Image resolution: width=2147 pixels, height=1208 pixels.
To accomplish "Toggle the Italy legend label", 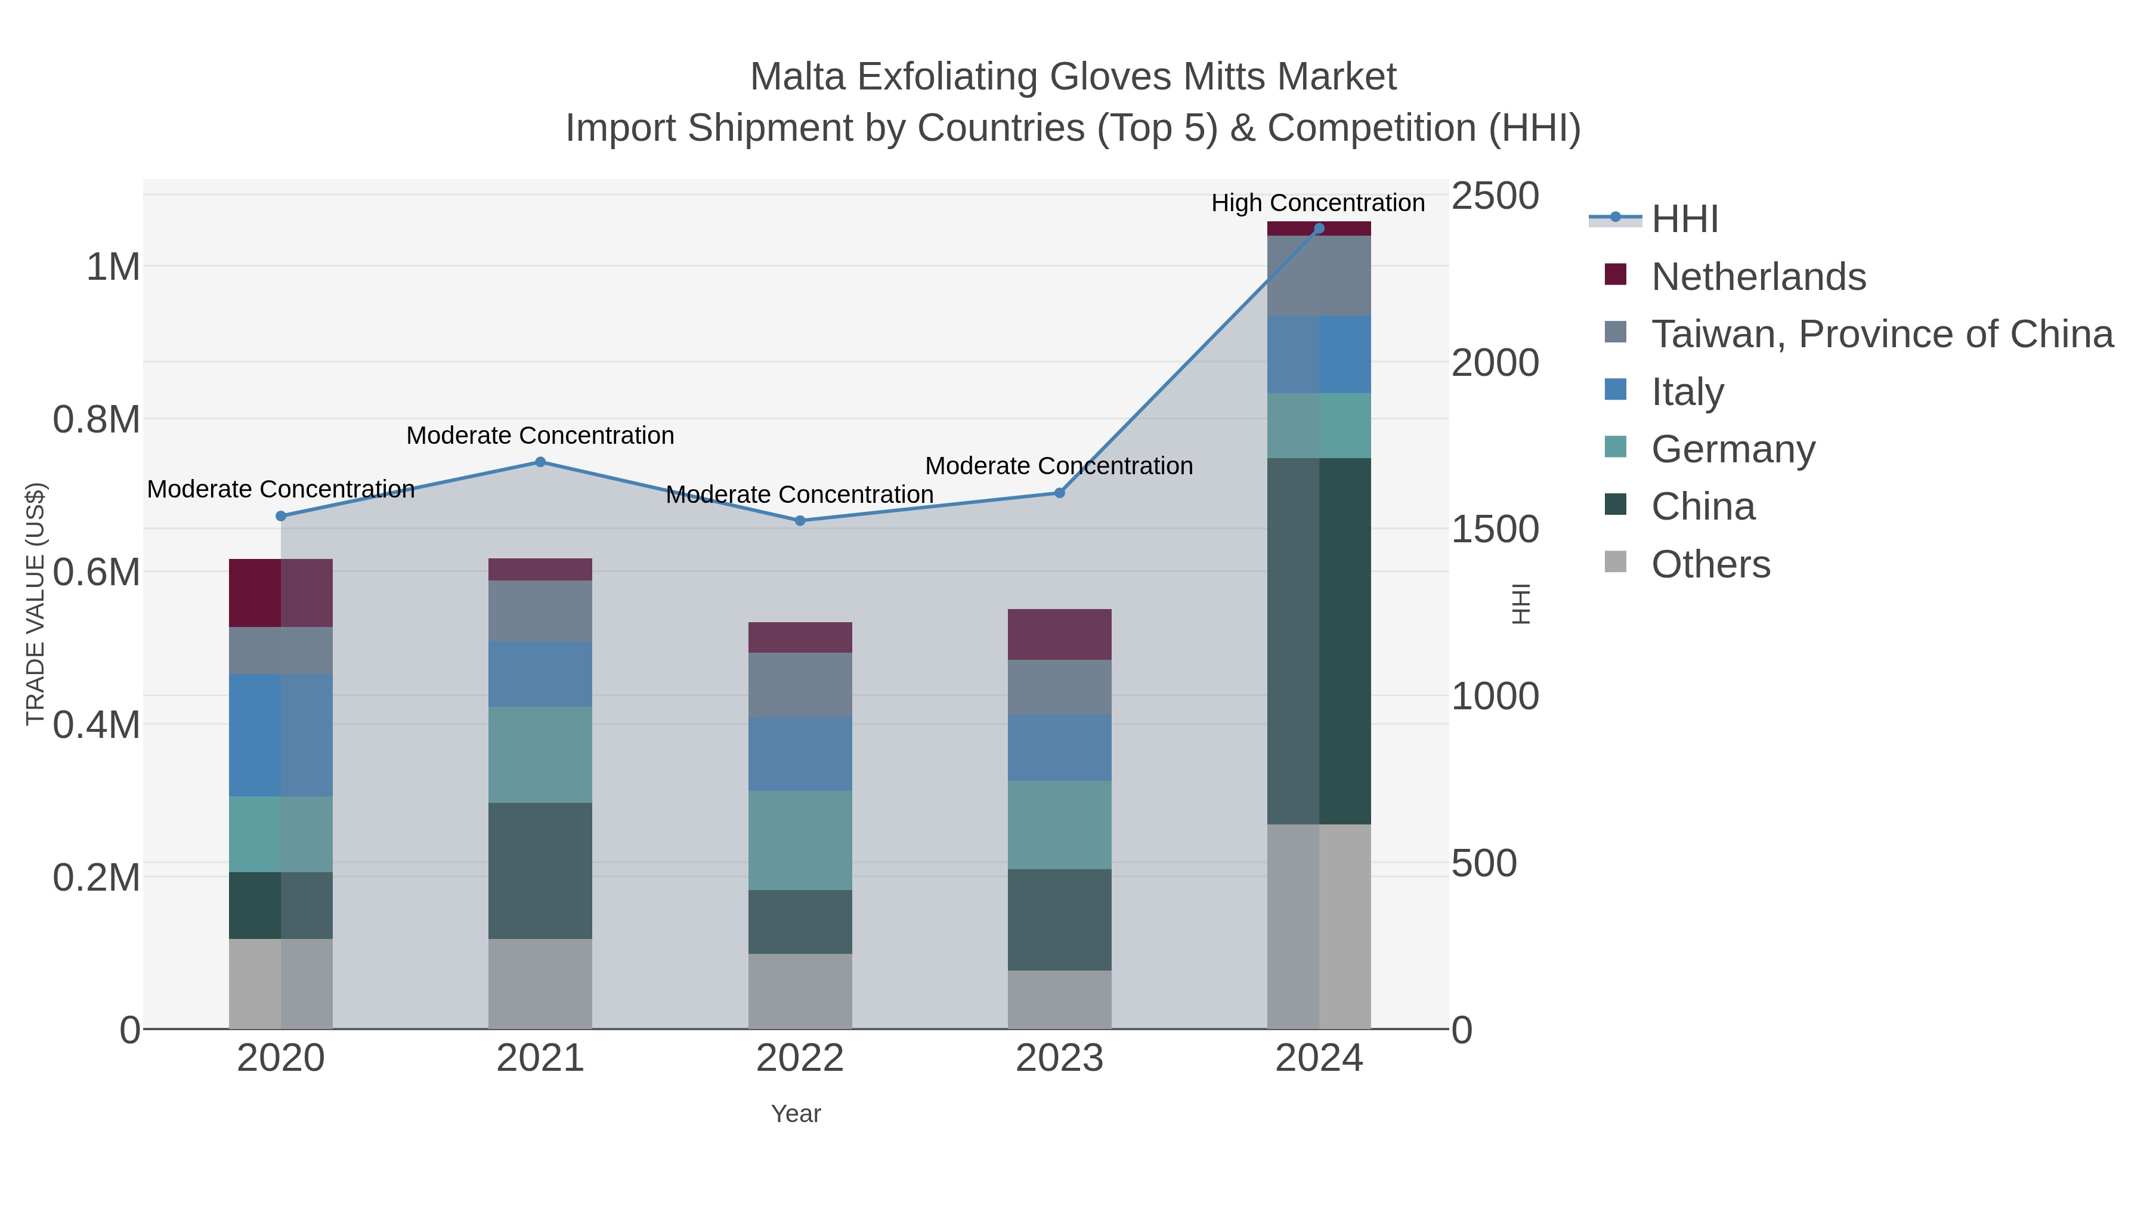I will (x=1688, y=391).
